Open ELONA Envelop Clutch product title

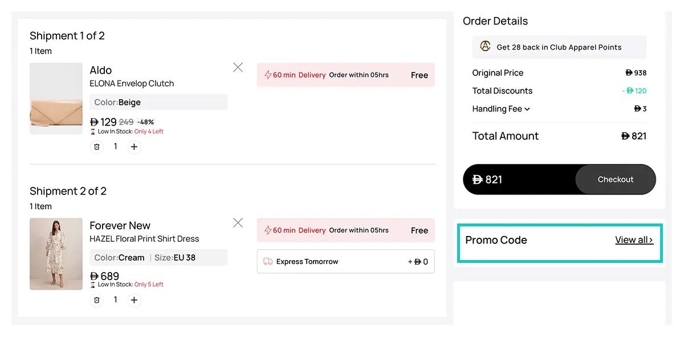coord(132,83)
